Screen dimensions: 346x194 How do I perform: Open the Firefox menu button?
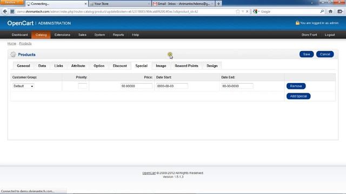click(x=12, y=2)
